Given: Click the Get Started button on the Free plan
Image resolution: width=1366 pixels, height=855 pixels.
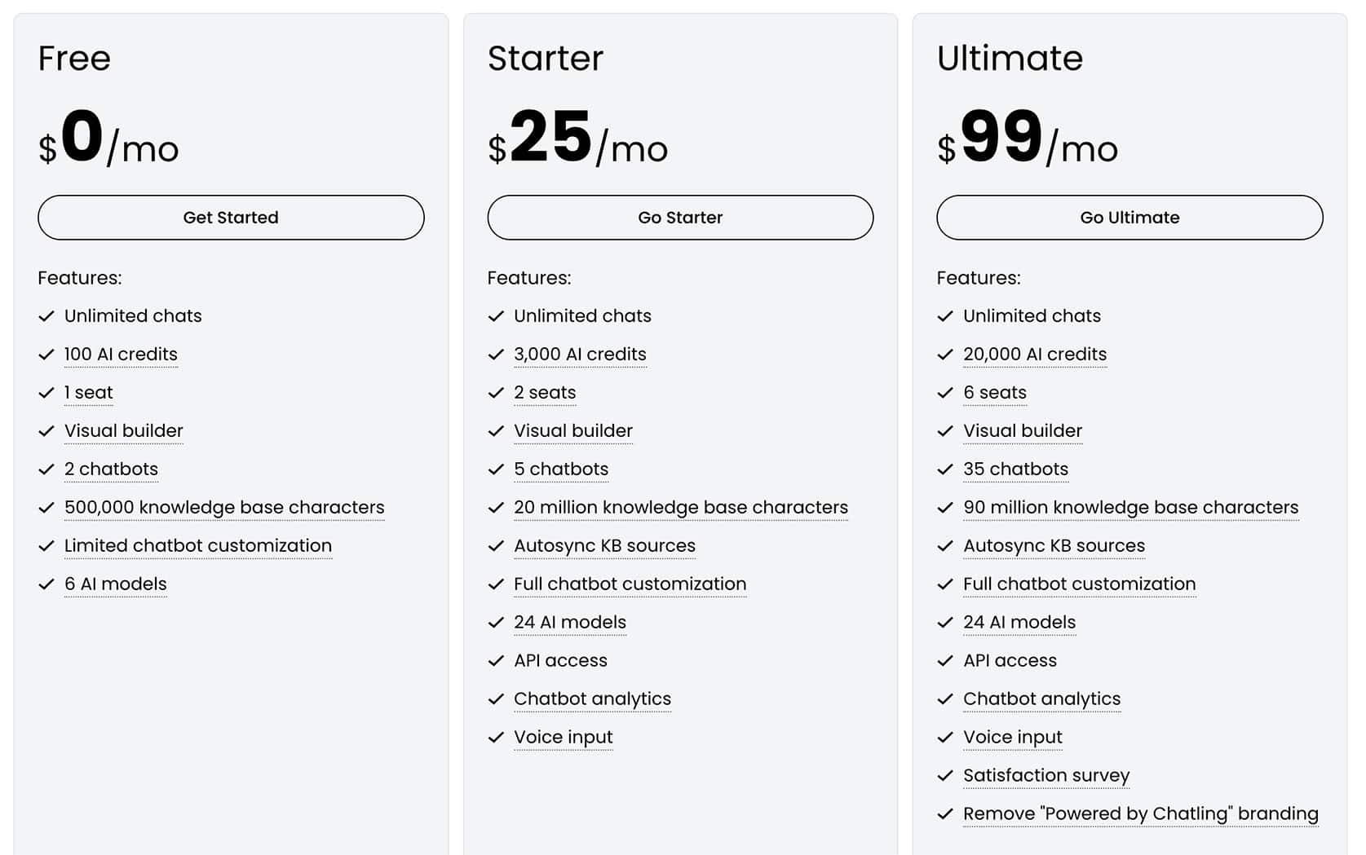Looking at the screenshot, I should (231, 218).
